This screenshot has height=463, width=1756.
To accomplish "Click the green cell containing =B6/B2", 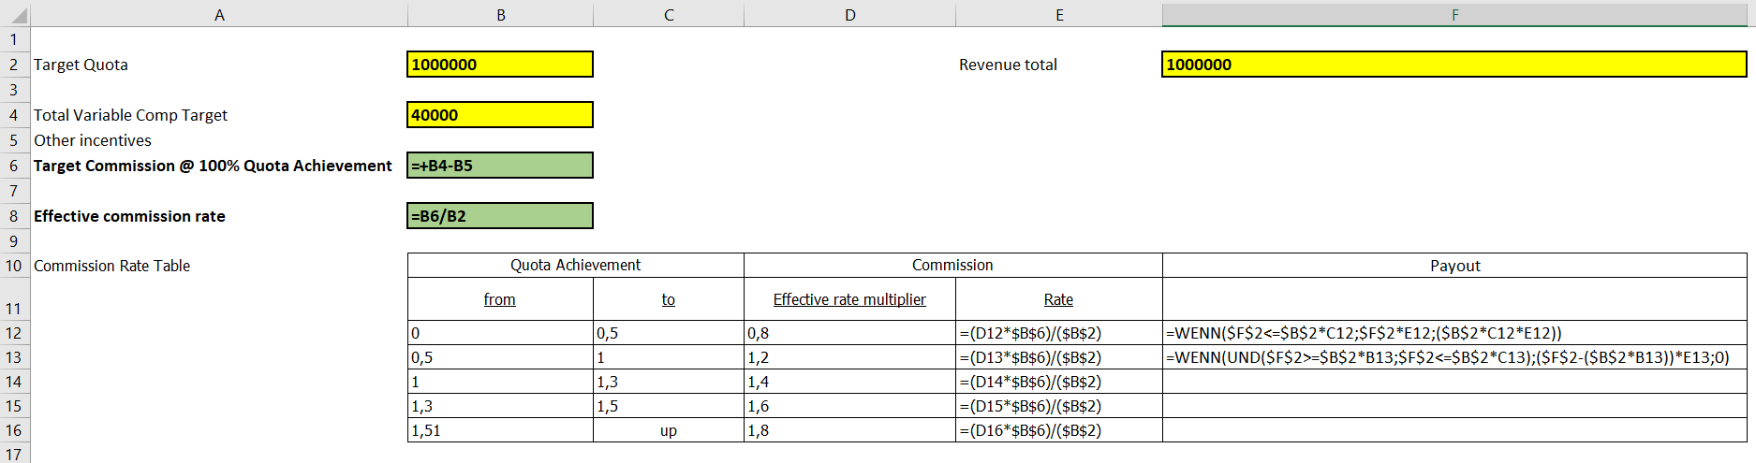I will 500,216.
